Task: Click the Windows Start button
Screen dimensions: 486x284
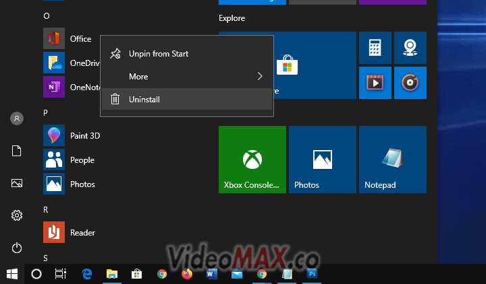Action: [12, 274]
